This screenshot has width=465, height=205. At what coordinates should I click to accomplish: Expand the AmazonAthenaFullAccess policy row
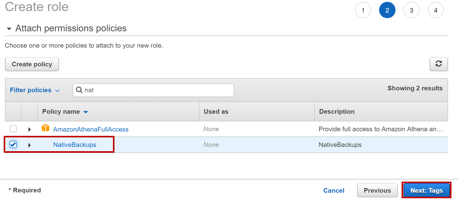tap(30, 129)
